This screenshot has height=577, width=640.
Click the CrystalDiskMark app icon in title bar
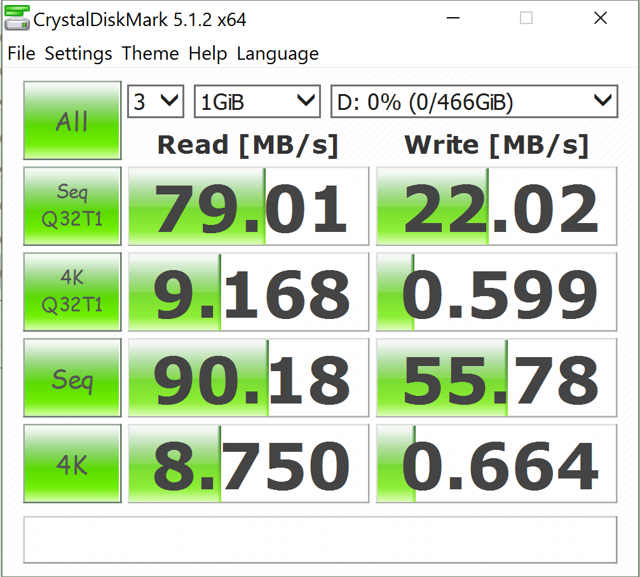pos(17,18)
